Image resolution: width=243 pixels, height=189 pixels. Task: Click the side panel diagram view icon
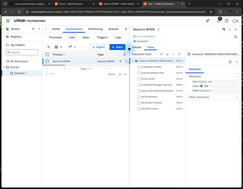[224, 29]
